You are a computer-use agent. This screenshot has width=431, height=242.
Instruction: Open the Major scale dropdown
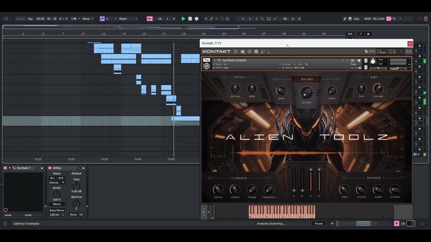pyautogui.click(x=128, y=19)
